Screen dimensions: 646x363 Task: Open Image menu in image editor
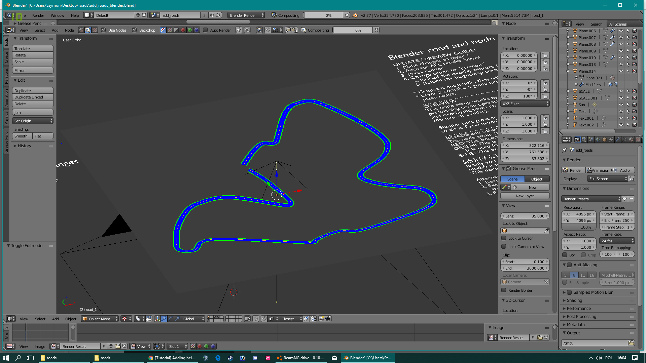click(x=40, y=346)
